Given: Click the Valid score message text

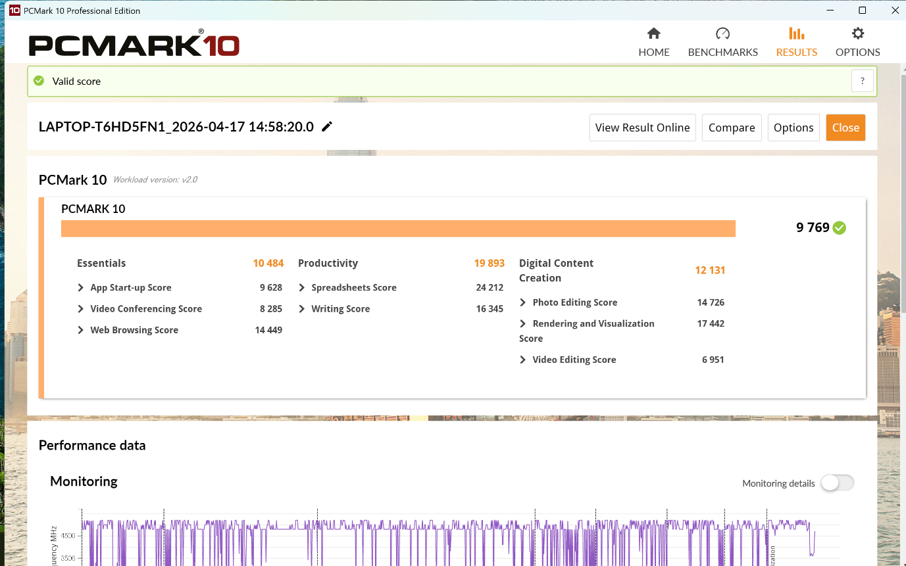Looking at the screenshot, I should 76,82.
